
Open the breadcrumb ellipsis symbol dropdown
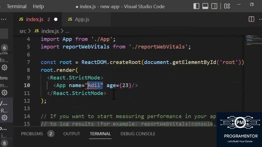pos(67,31)
